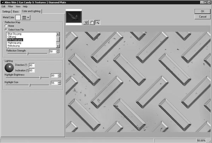Switch to the Settings tab

[7, 11]
